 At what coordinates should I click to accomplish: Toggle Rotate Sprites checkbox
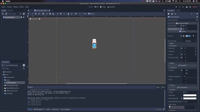point(183,29)
